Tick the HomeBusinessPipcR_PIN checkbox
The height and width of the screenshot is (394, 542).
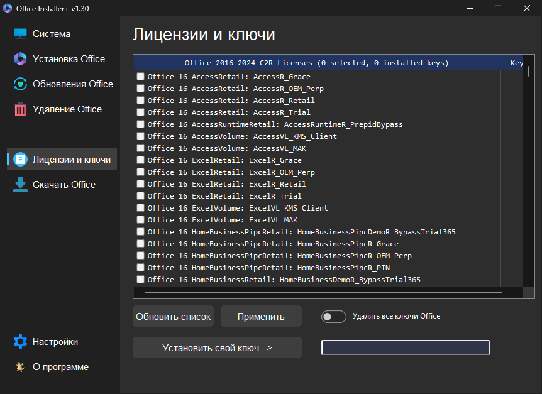[140, 268]
